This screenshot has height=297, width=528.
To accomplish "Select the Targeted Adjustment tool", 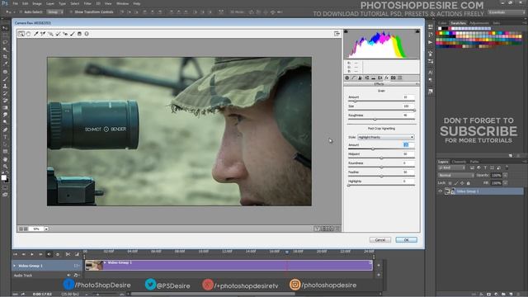I will point(50,34).
